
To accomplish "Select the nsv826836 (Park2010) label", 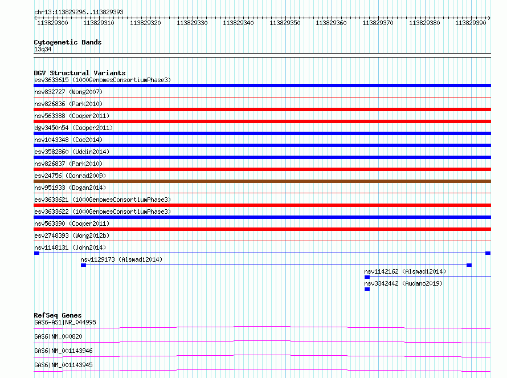I will 68,104.
